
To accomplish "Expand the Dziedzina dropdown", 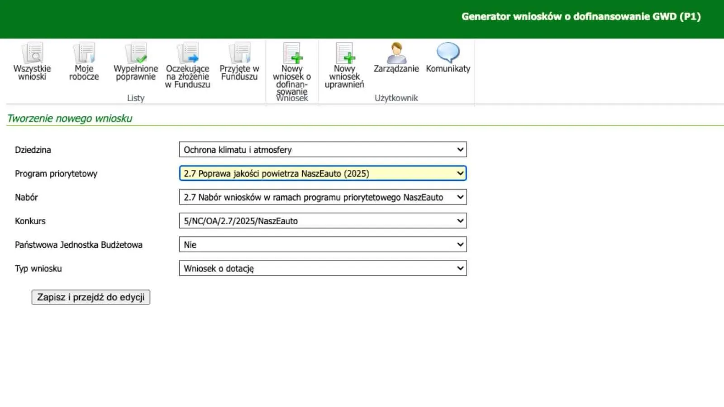I will point(323,150).
